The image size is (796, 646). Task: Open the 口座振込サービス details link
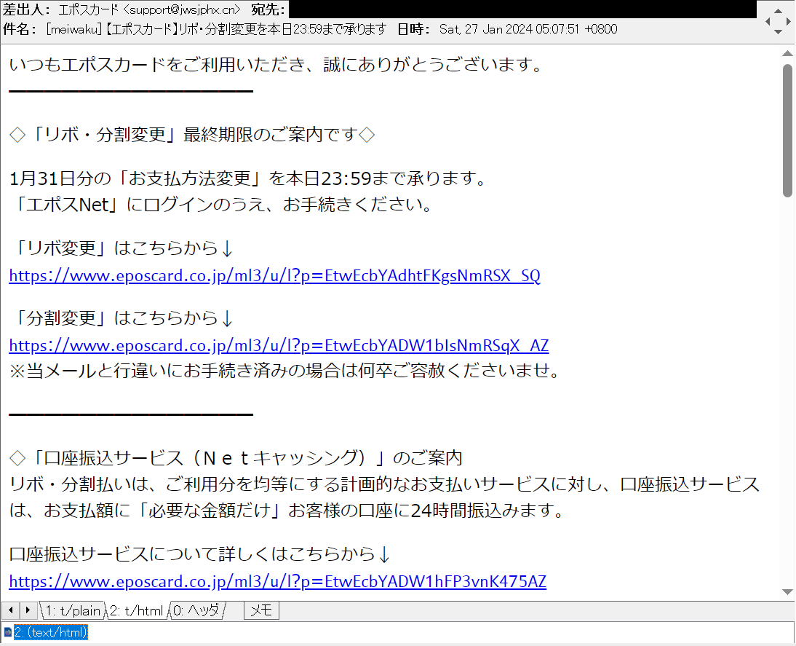278,581
